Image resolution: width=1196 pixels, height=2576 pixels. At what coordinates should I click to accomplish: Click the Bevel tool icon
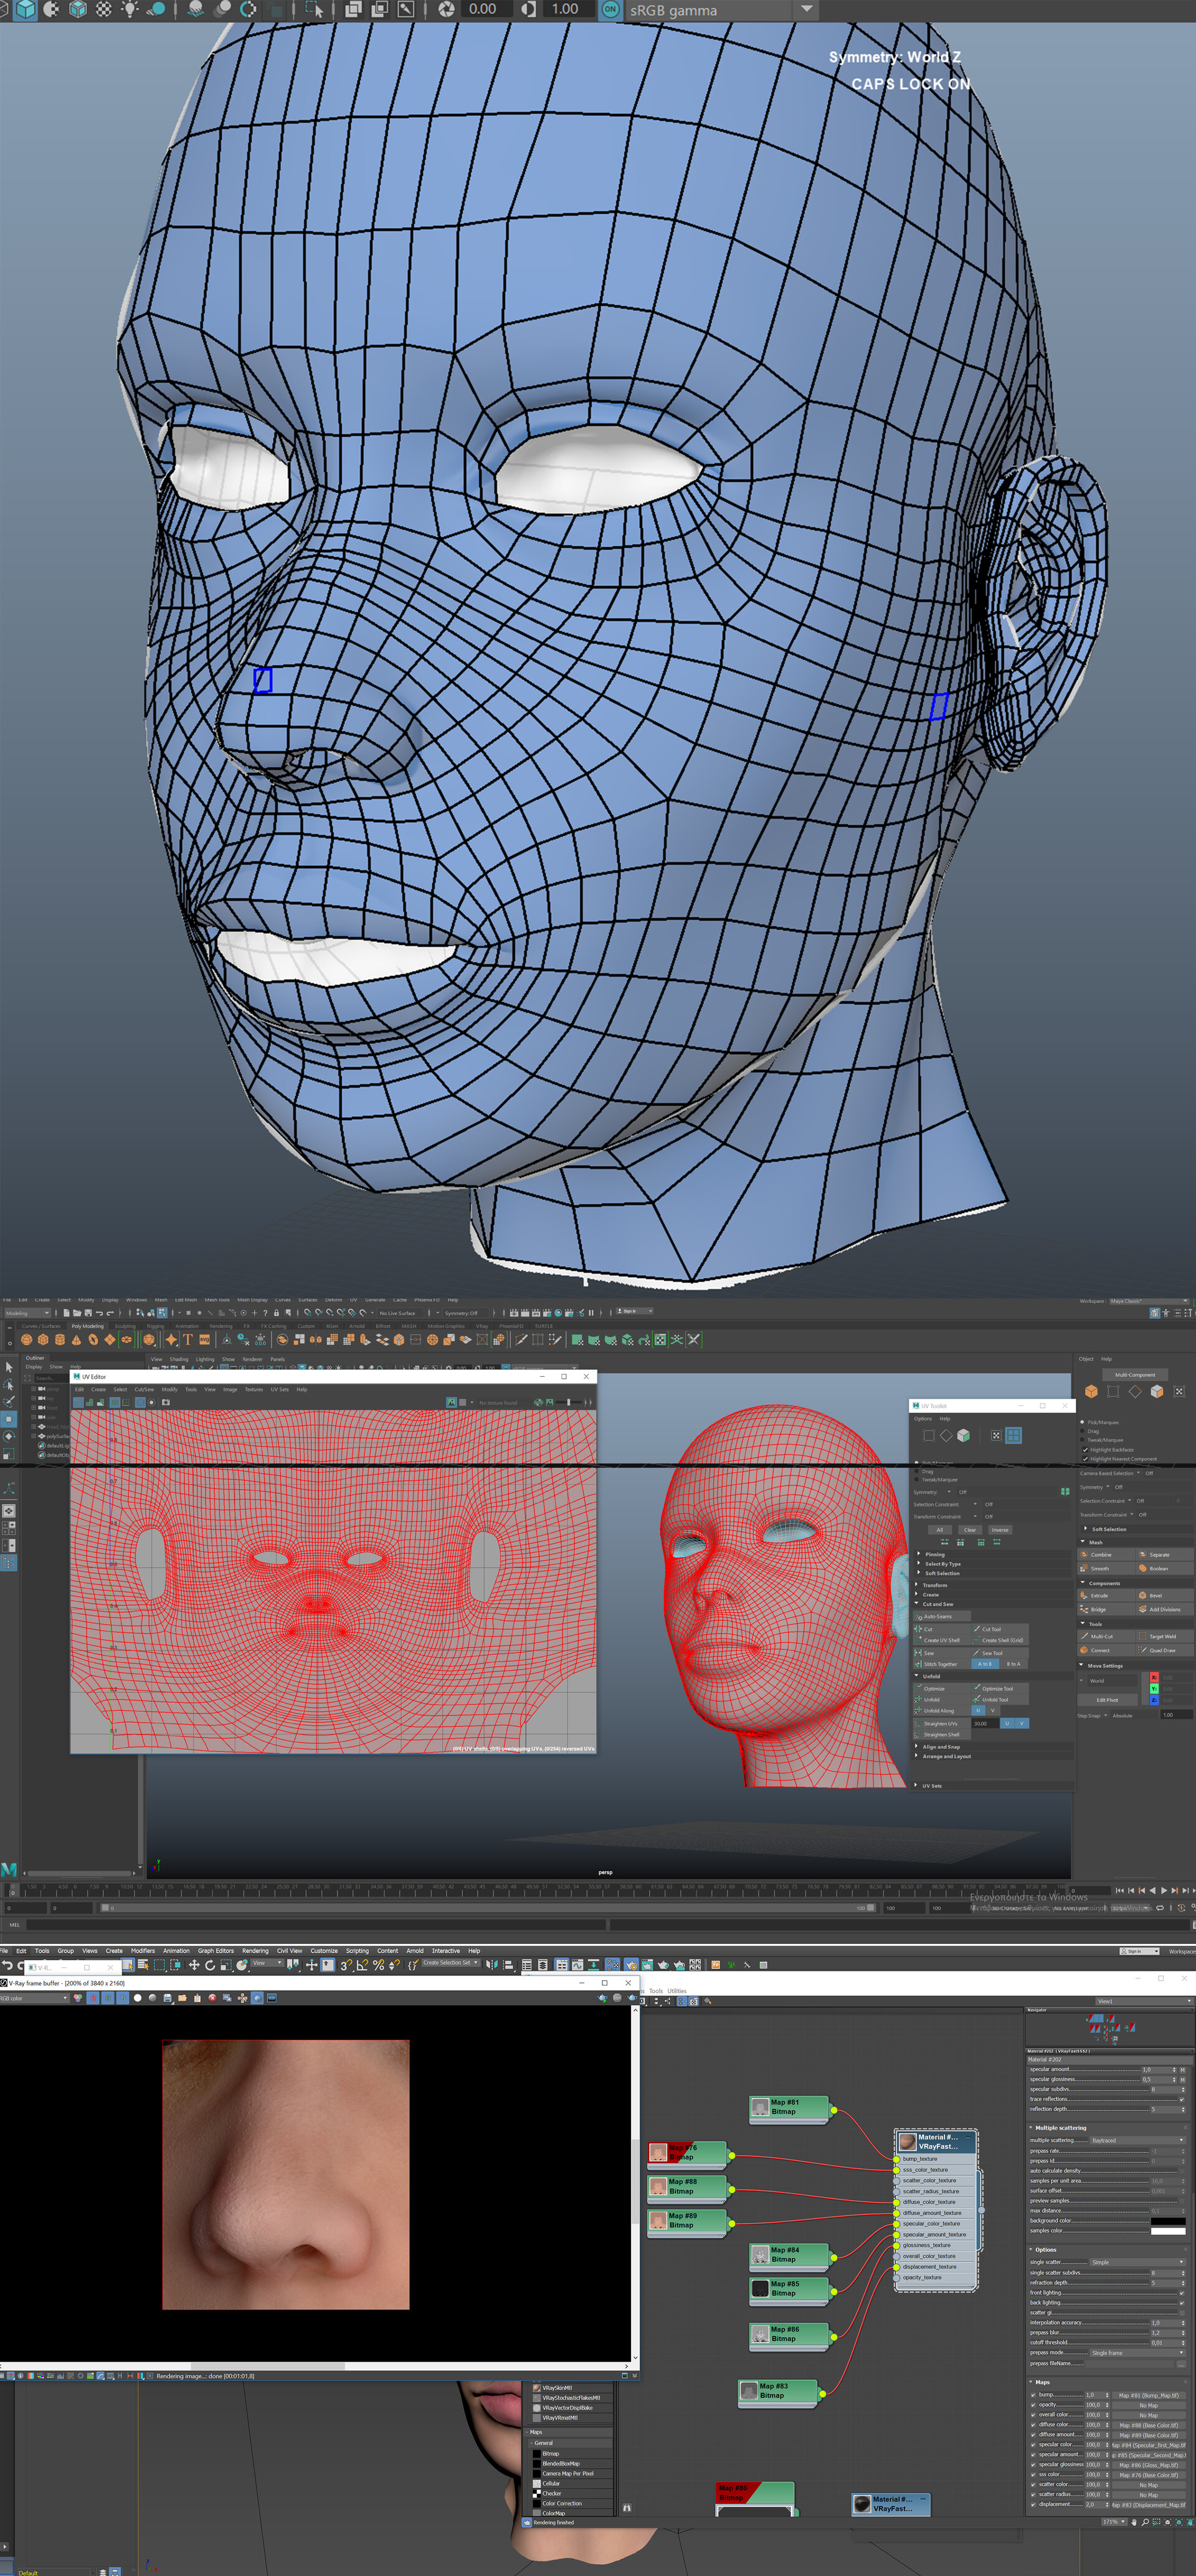point(1143,1595)
